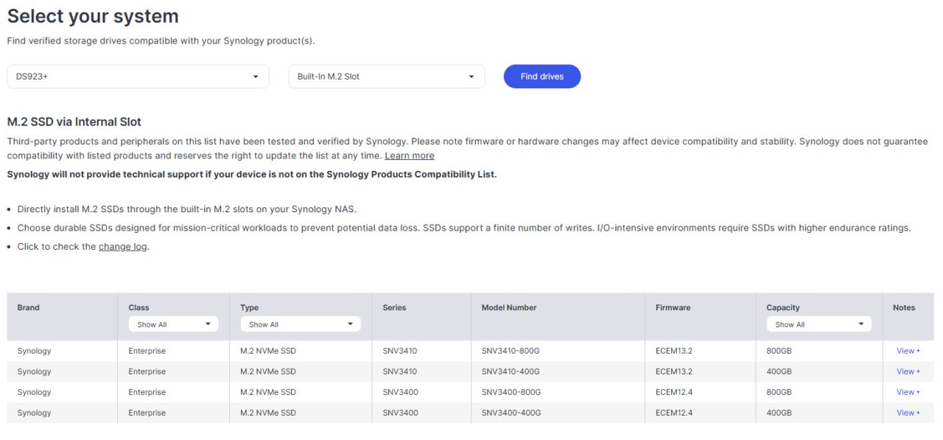Click the M.2 SSD via Internal Slot heading

[x=74, y=122]
